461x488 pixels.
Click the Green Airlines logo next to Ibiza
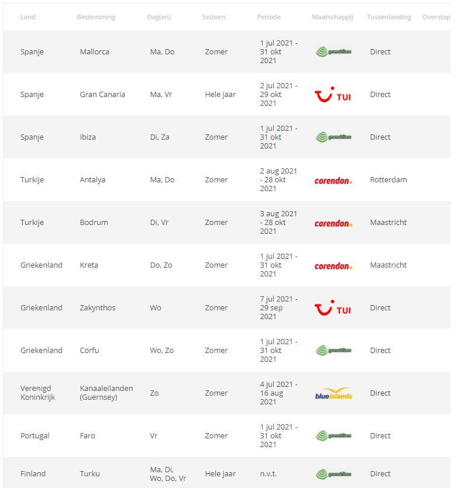[333, 137]
